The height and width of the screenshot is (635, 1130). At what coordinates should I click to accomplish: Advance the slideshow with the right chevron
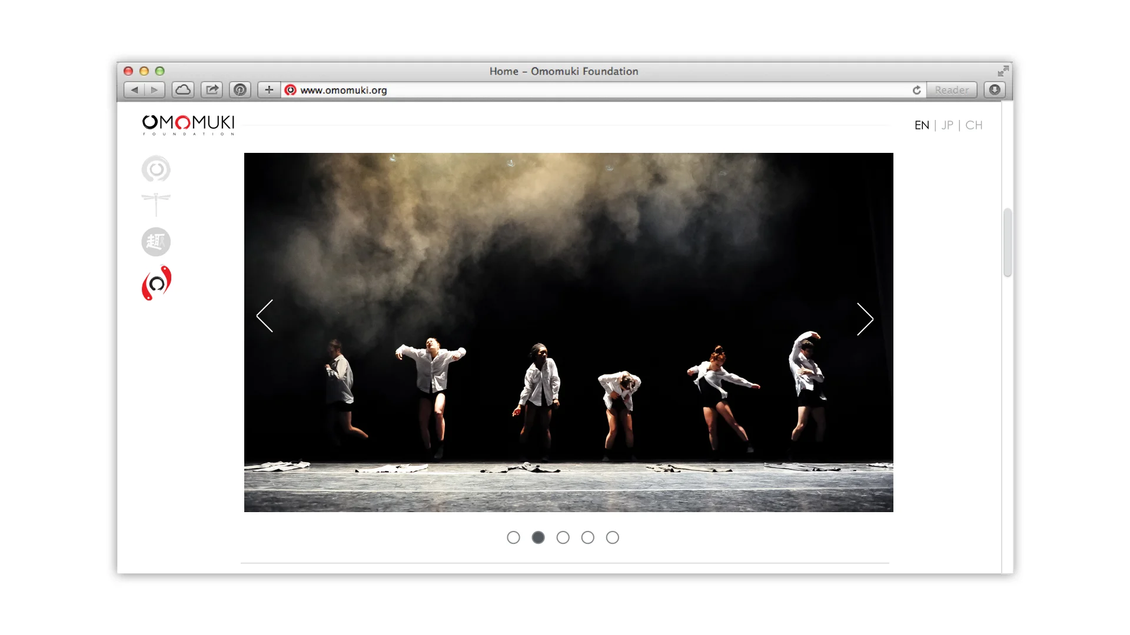pos(864,319)
